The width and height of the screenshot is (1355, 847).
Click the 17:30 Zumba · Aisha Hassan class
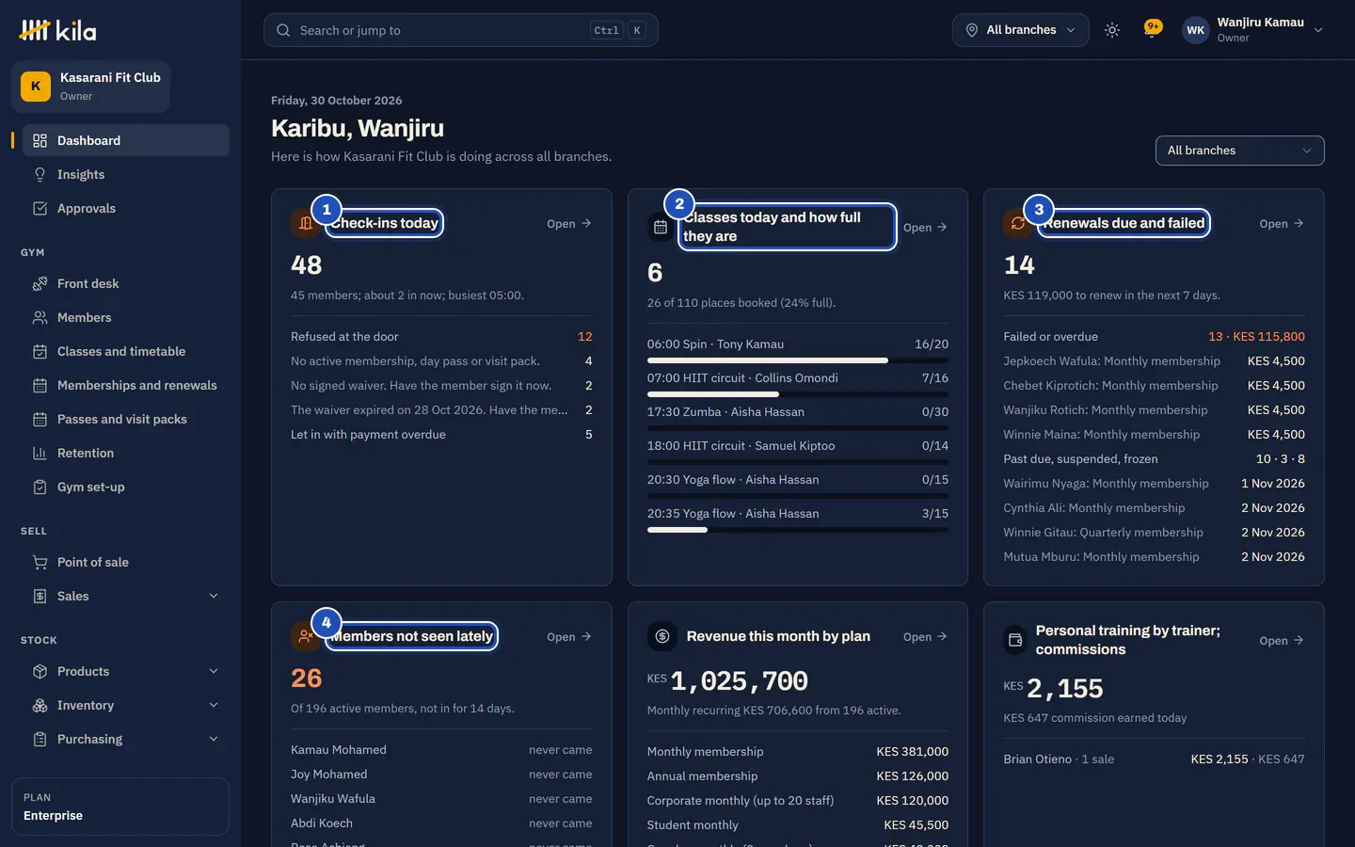(798, 411)
